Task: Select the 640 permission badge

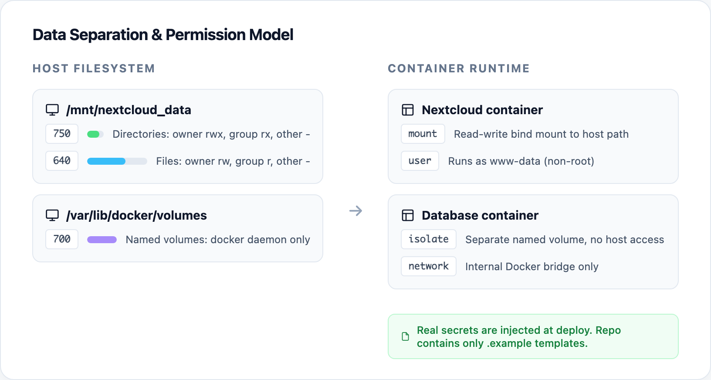Action: pos(62,161)
